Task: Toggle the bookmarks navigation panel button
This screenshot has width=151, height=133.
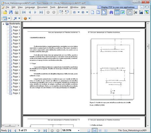Action: point(117,12)
